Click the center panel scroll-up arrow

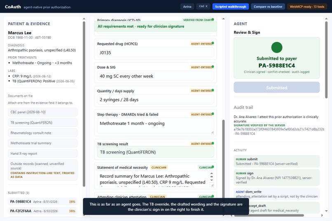[x=223, y=19]
